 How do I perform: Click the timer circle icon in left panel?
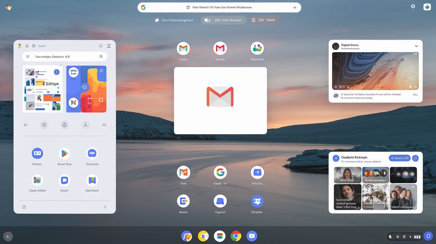click(x=64, y=125)
